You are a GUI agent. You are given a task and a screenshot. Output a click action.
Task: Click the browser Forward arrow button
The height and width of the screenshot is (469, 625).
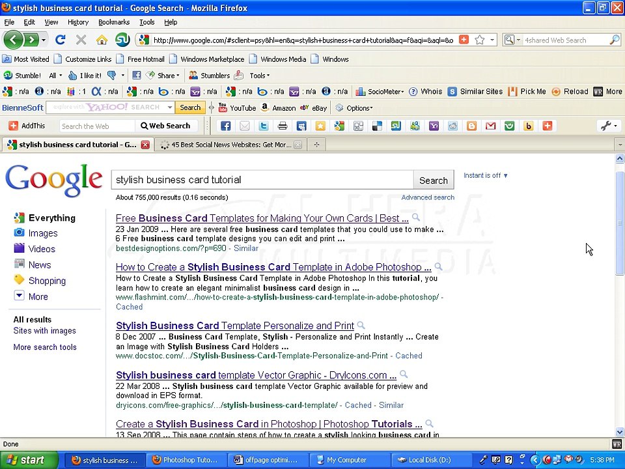pos(31,40)
